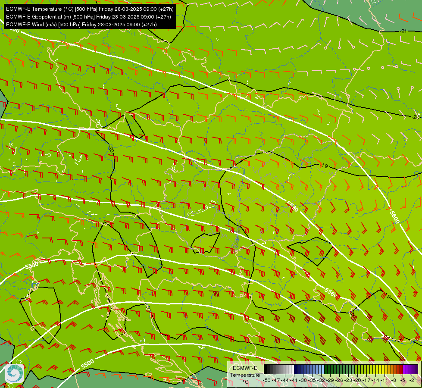
Task: Pick the black swatch at the legend's cold end
Action: (266, 369)
